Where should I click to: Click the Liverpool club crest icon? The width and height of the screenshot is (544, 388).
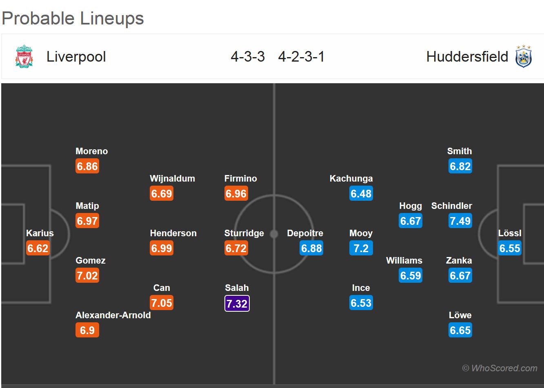[x=24, y=56]
